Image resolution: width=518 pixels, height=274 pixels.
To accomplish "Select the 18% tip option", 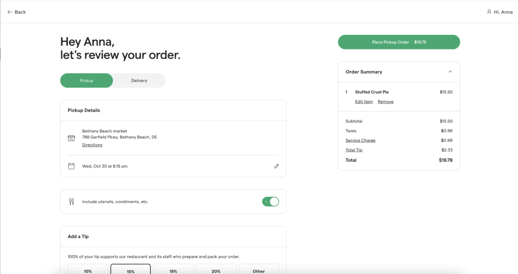I will pos(173,270).
